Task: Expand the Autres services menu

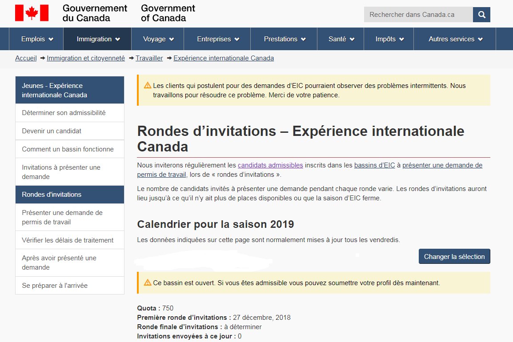Action: click(455, 39)
